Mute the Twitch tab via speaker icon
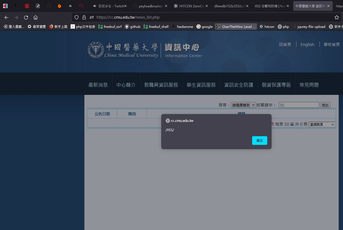The width and height of the screenshot is (343, 230). [x=94, y=6]
